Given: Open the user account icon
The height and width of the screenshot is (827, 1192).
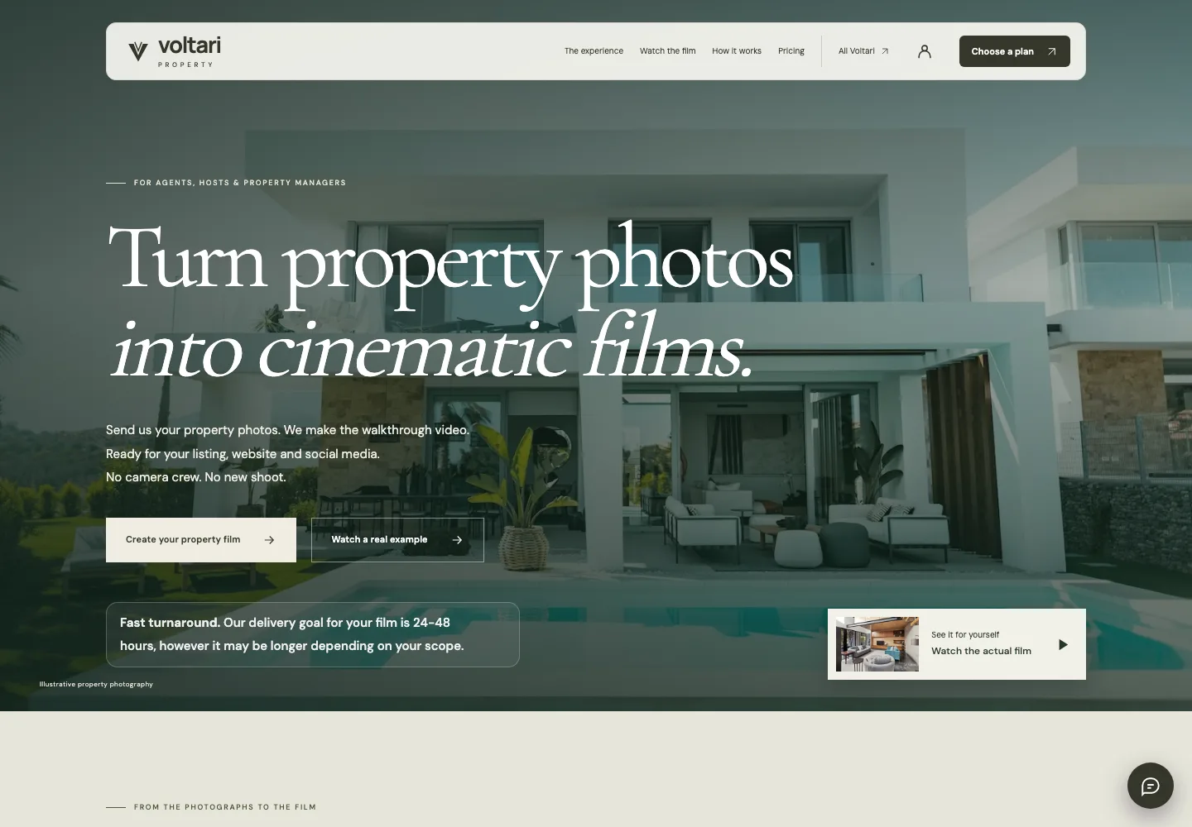Looking at the screenshot, I should click(x=925, y=51).
